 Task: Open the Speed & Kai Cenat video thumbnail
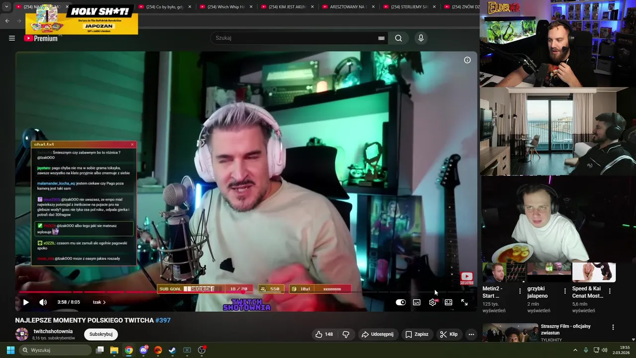tap(594, 272)
